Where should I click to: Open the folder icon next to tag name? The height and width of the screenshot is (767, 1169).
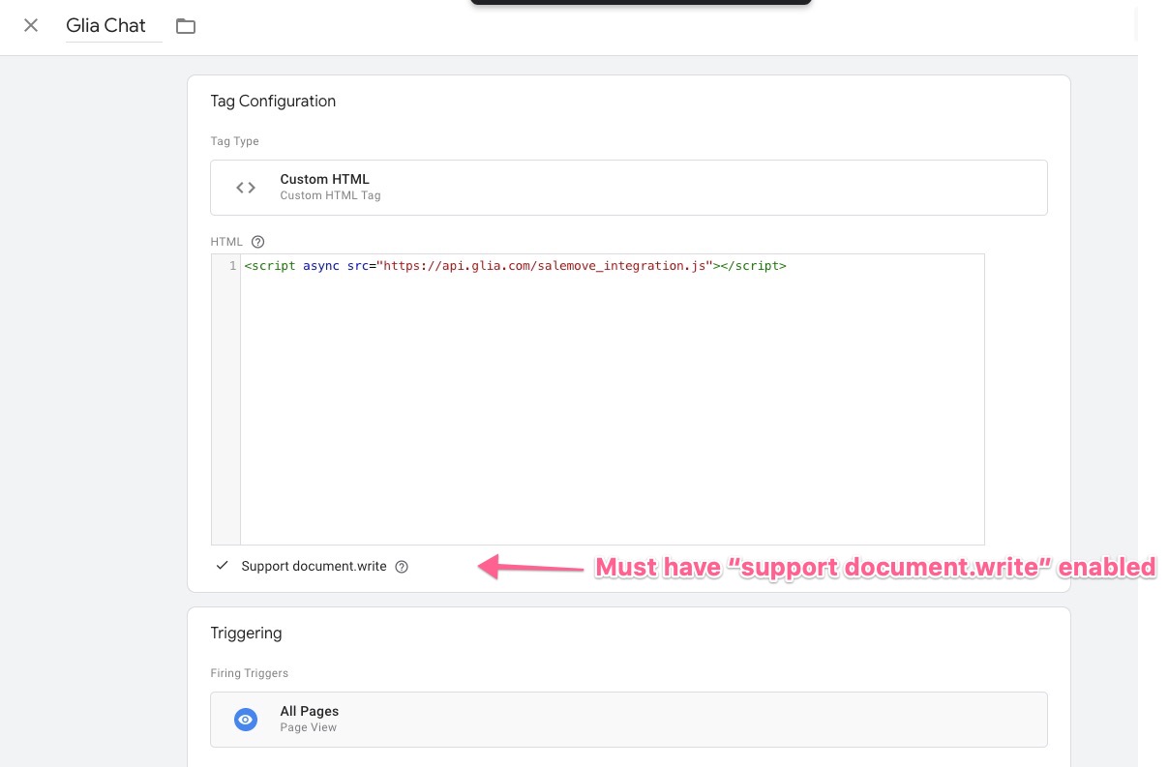coord(186,26)
